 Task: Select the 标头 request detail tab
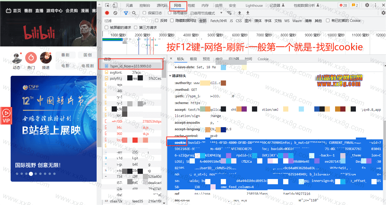181,59
